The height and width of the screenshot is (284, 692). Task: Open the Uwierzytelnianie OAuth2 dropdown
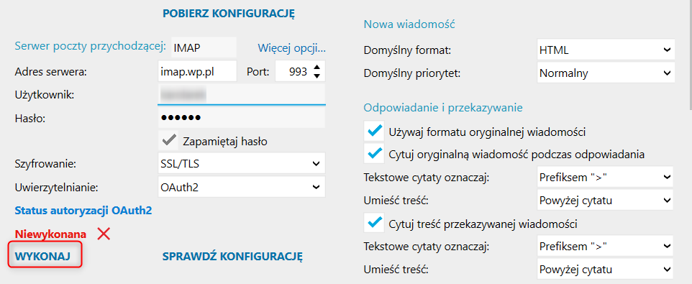point(242,187)
